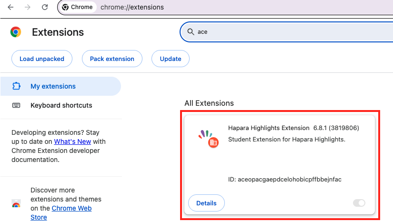Click the forward navigation arrow

pyautogui.click(x=28, y=7)
